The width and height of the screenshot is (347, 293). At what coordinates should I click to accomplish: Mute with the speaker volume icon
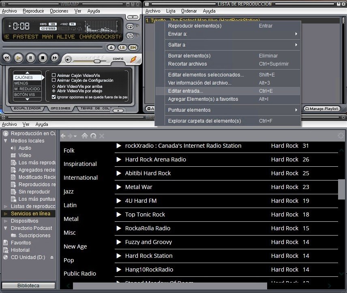68,59
